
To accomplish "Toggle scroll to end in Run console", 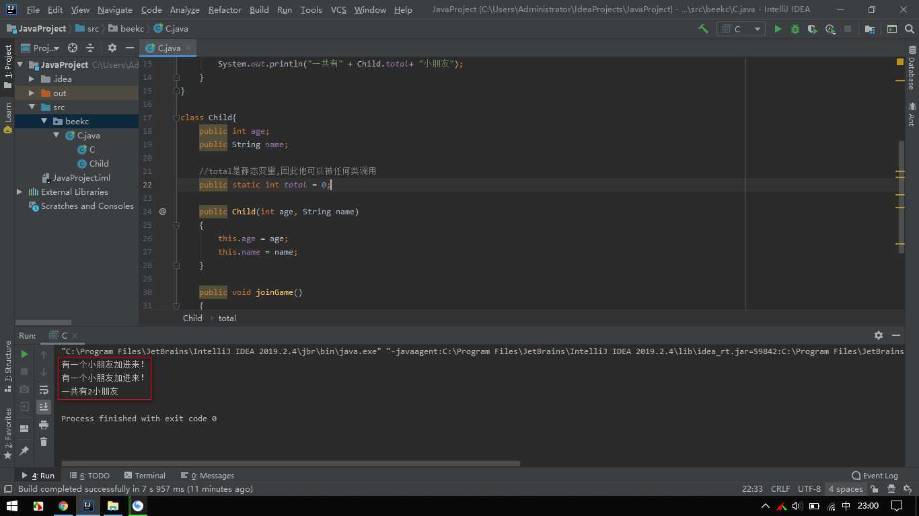I will (x=44, y=406).
